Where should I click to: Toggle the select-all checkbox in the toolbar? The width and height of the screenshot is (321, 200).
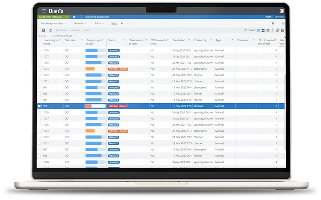(x=39, y=30)
